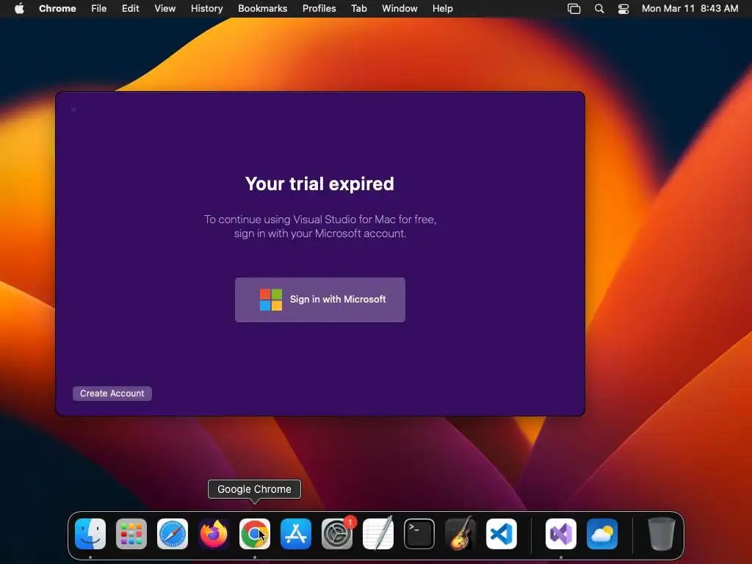Open Control Center in the menu bar
The width and height of the screenshot is (752, 564).
tap(623, 9)
